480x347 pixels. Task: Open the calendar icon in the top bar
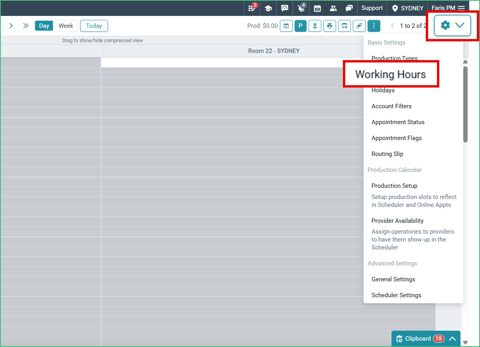(317, 8)
